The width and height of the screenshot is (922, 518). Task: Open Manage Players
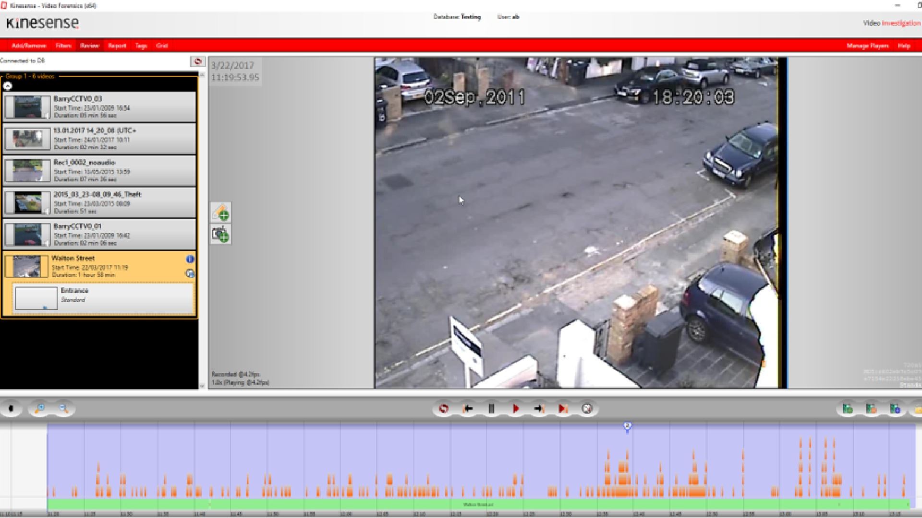click(x=868, y=46)
